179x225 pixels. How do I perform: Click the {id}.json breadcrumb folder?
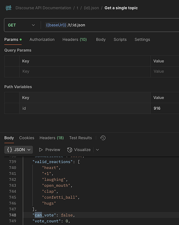pyautogui.click(x=92, y=8)
